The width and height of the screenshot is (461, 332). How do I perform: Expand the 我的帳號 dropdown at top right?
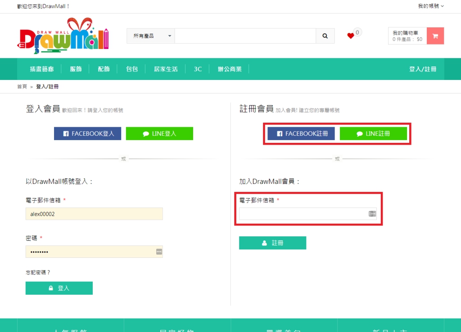pyautogui.click(x=429, y=6)
